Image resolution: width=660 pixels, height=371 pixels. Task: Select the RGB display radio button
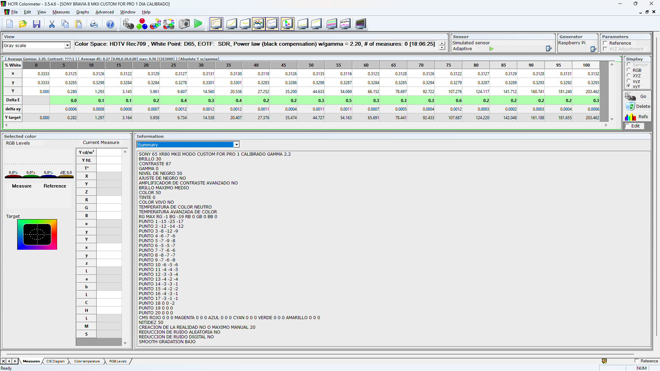click(629, 70)
